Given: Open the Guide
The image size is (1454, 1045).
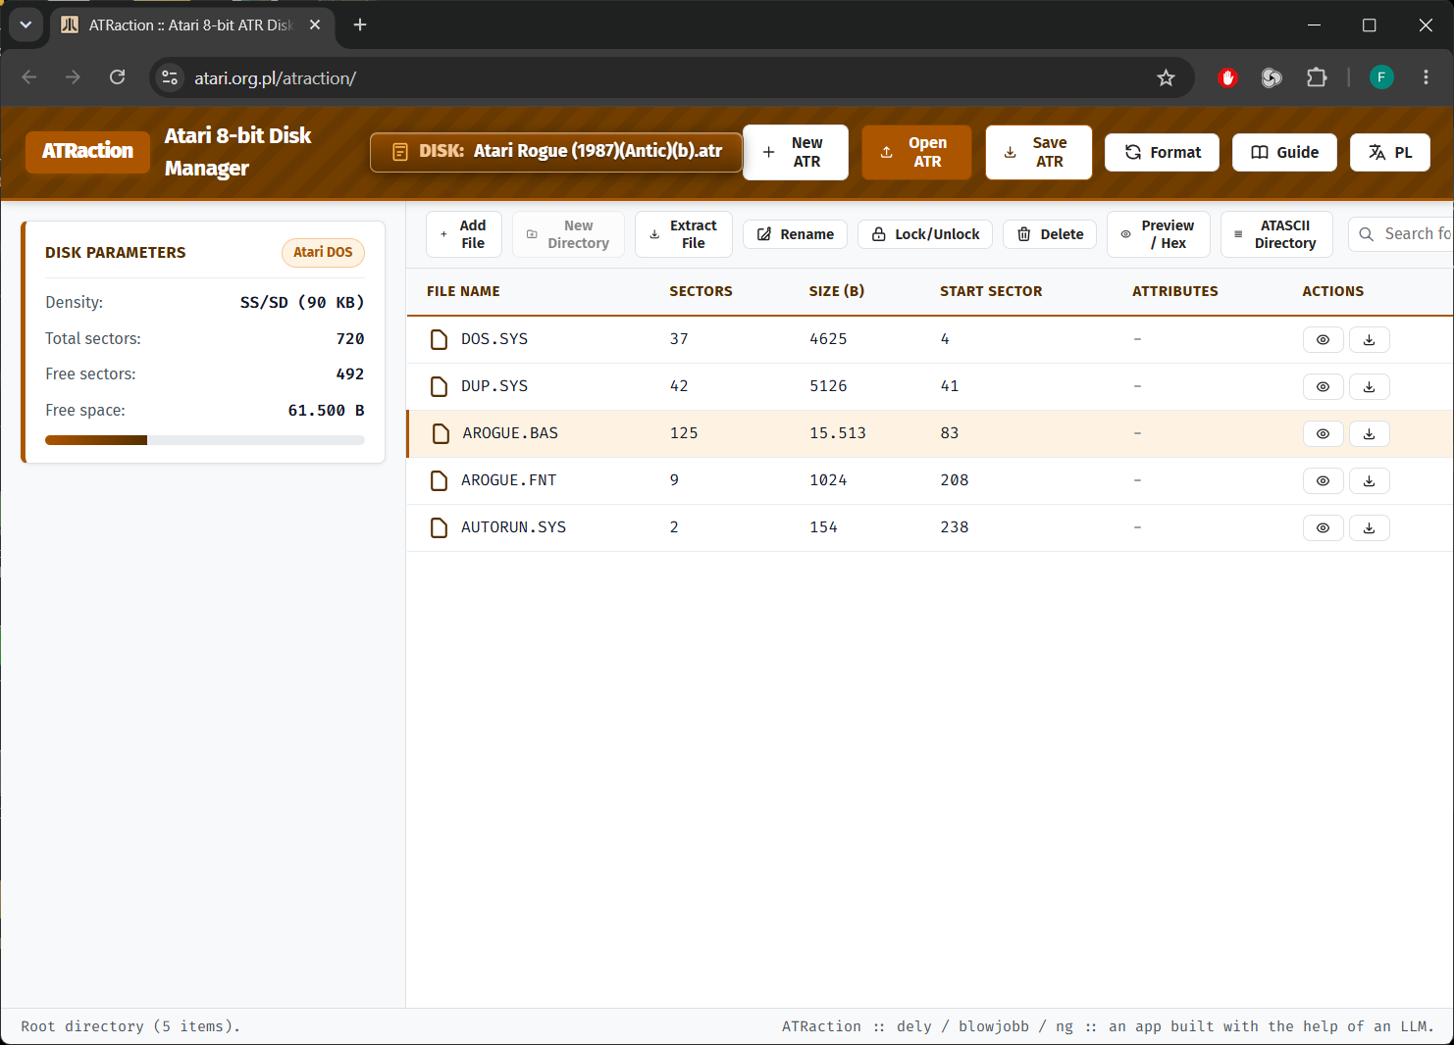Looking at the screenshot, I should coord(1284,152).
